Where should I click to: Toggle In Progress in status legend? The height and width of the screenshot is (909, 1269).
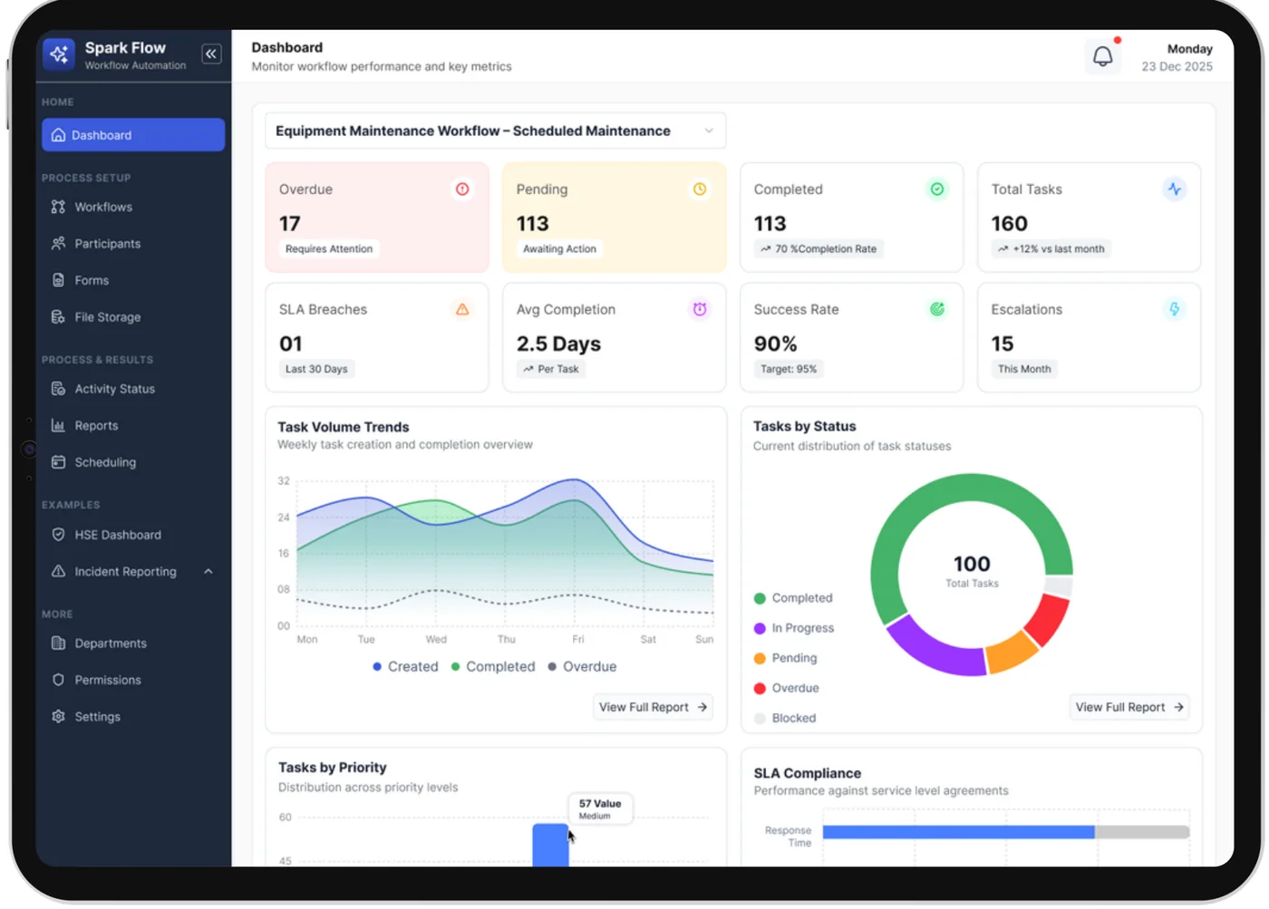tap(794, 628)
